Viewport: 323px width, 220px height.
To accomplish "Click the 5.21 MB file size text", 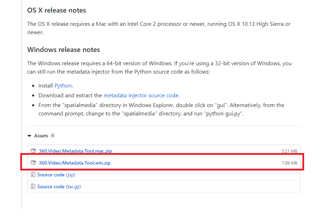I will (289, 151).
